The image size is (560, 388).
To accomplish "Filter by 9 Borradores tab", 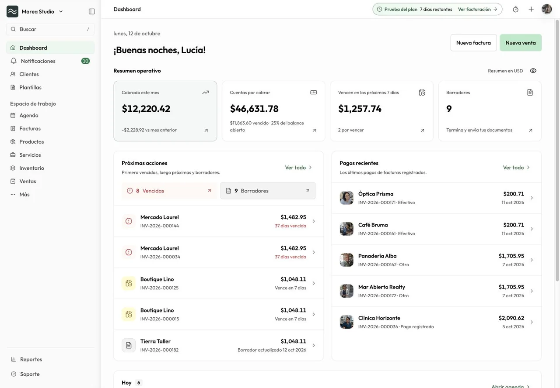I will (268, 191).
